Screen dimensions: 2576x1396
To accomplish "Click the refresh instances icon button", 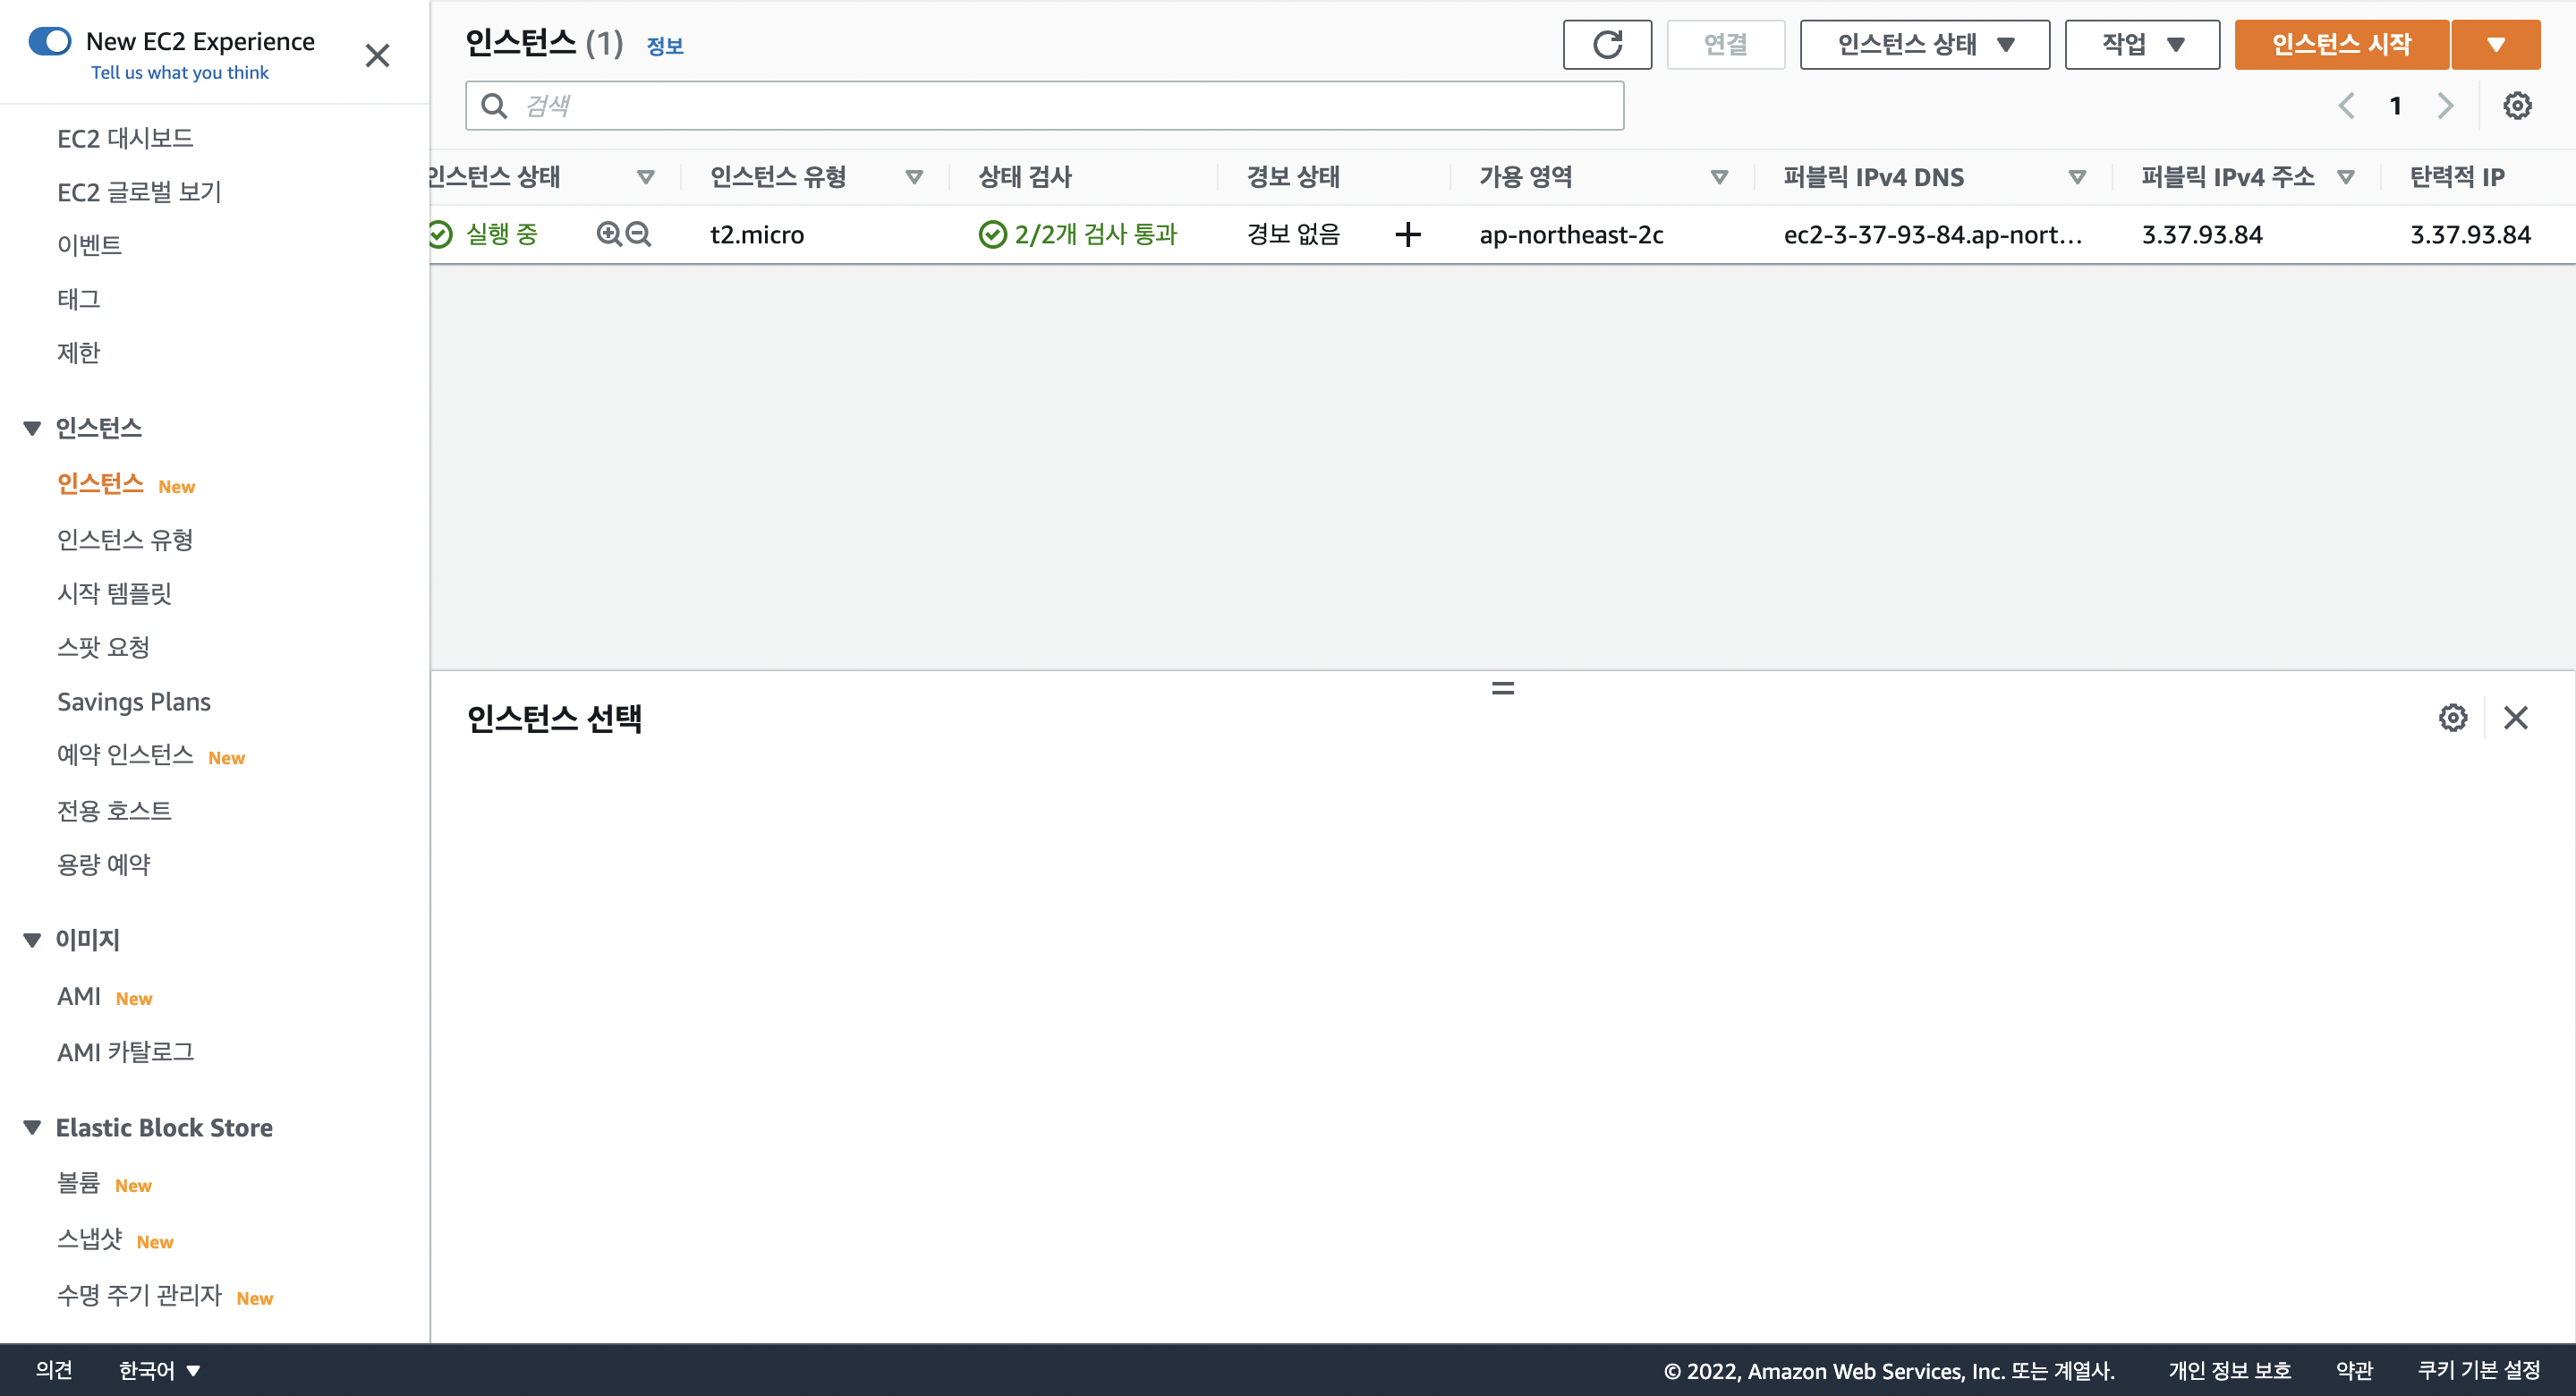I will point(1606,45).
